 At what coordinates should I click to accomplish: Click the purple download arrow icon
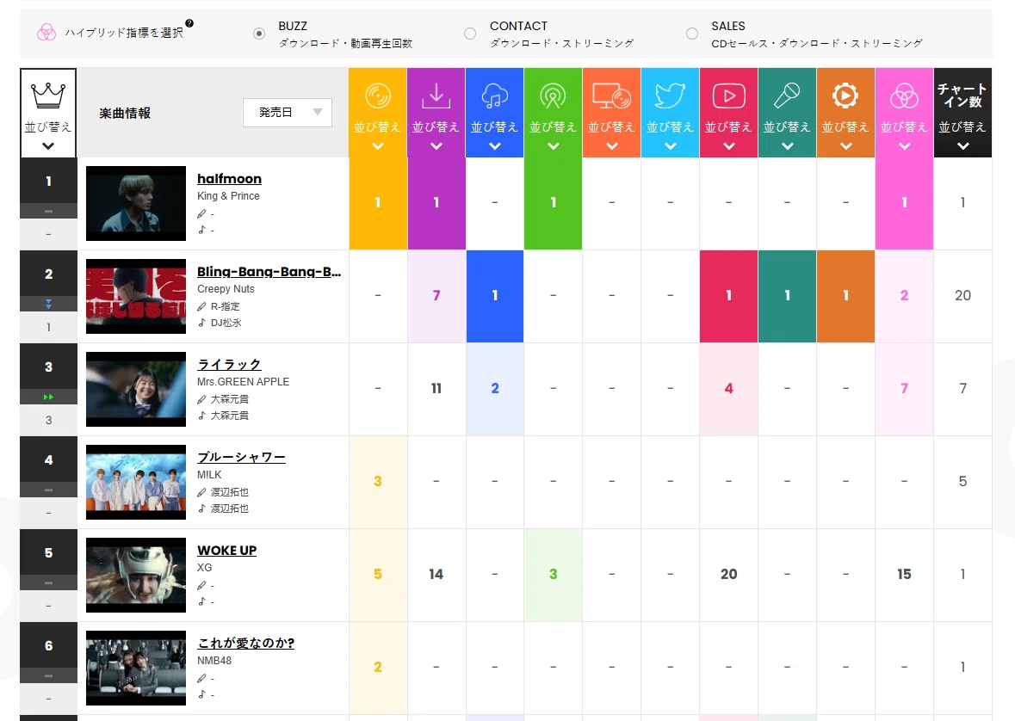click(x=436, y=96)
